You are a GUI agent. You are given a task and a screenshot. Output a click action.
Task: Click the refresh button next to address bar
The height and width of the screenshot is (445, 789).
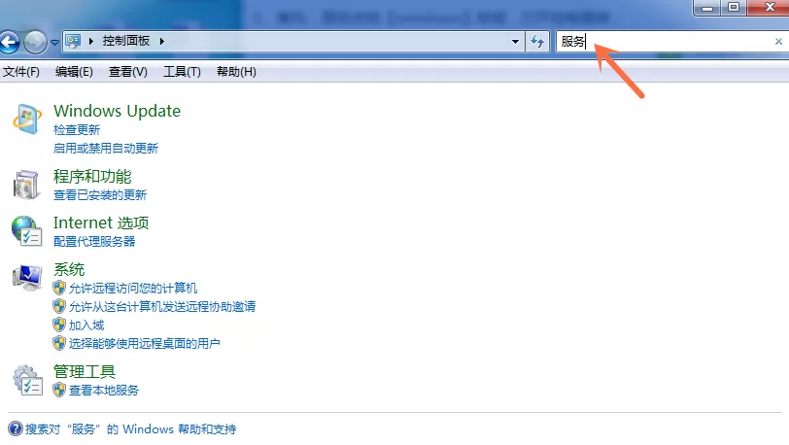click(x=537, y=41)
